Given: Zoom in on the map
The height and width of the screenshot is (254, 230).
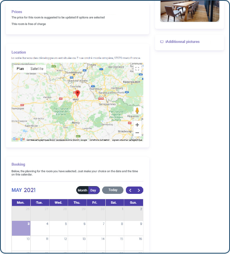Looking at the screenshot, I should click(137, 125).
